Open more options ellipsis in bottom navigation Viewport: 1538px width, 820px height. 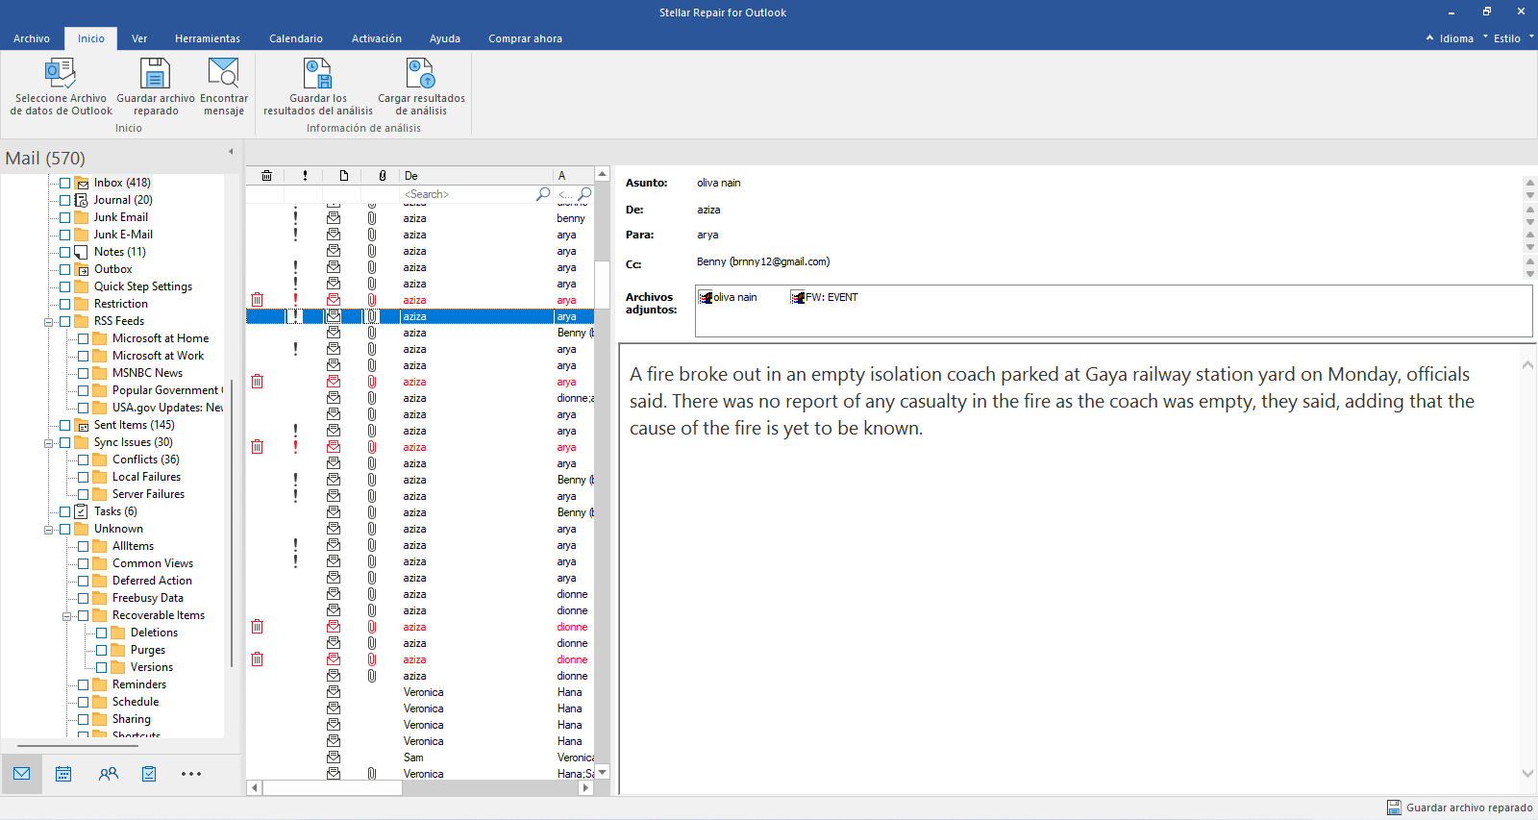pyautogui.click(x=191, y=774)
